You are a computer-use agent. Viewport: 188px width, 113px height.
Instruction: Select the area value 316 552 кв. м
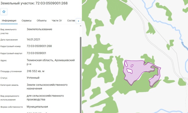(x=36, y=71)
